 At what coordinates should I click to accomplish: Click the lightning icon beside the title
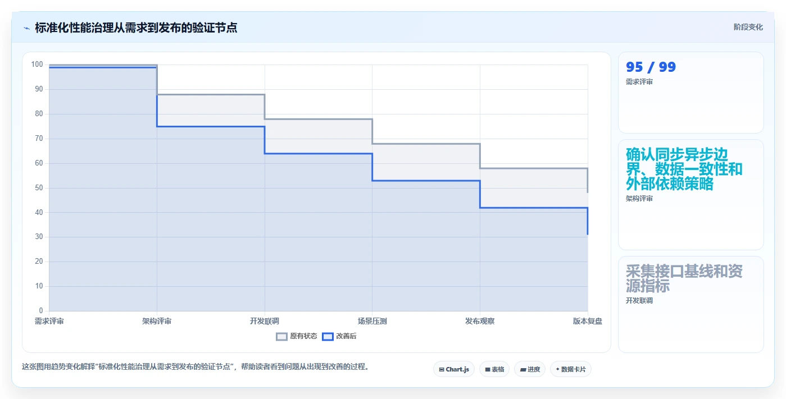click(x=26, y=27)
